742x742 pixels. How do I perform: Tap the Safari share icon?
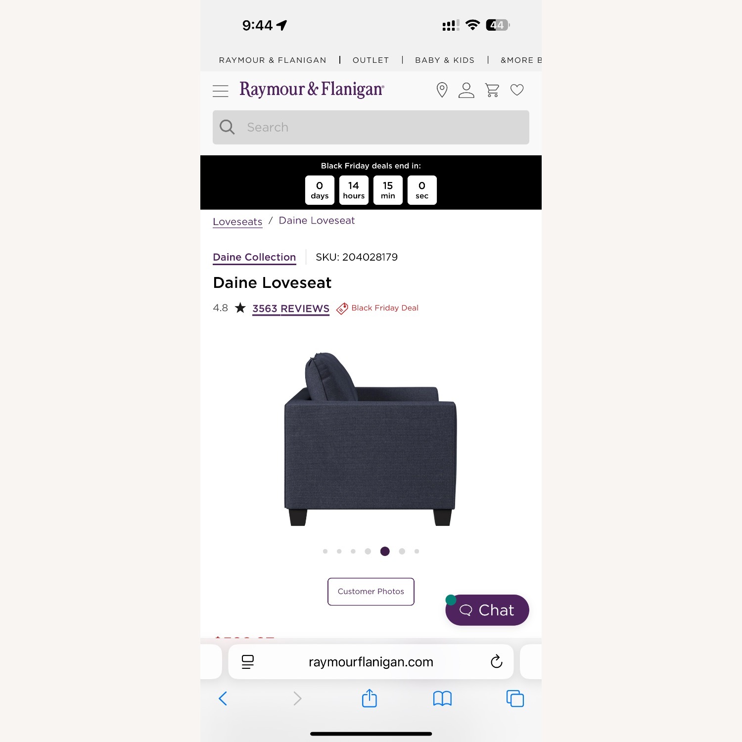[370, 698]
